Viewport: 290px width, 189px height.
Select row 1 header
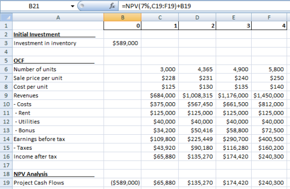click(x=6, y=26)
